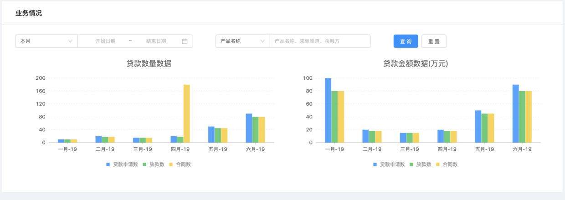Image resolution: width=565 pixels, height=200 pixels.
Task: Click 四月-19 axis label in 贷款数量数据 chart
Action: [180, 149]
